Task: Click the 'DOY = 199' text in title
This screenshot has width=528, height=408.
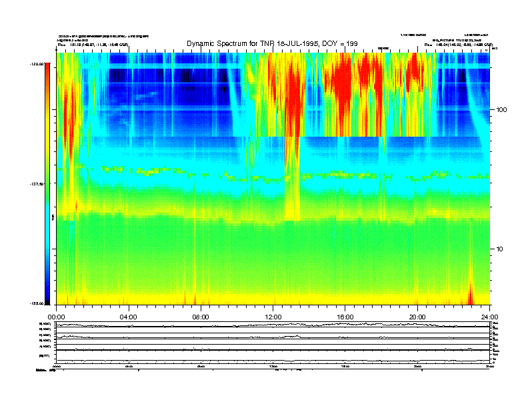Action: pos(340,43)
